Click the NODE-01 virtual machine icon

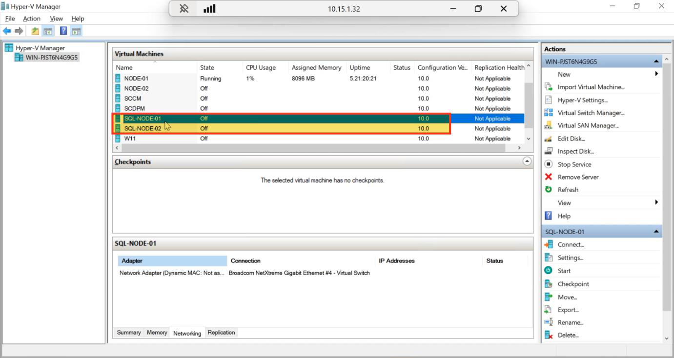tap(118, 79)
